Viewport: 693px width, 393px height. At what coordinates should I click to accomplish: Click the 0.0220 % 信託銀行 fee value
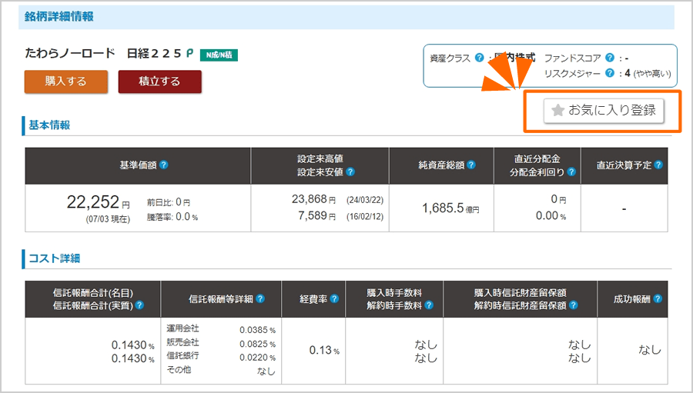[257, 357]
